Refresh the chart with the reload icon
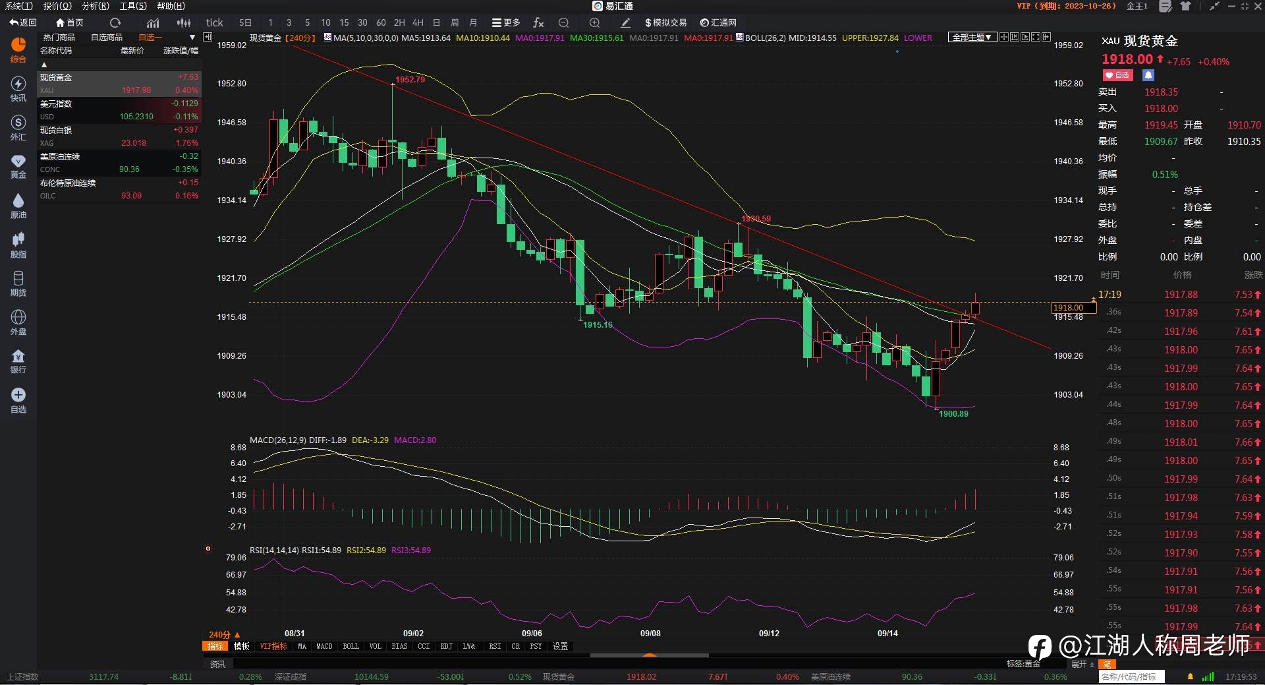Image resolution: width=1265 pixels, height=685 pixels. tap(115, 22)
